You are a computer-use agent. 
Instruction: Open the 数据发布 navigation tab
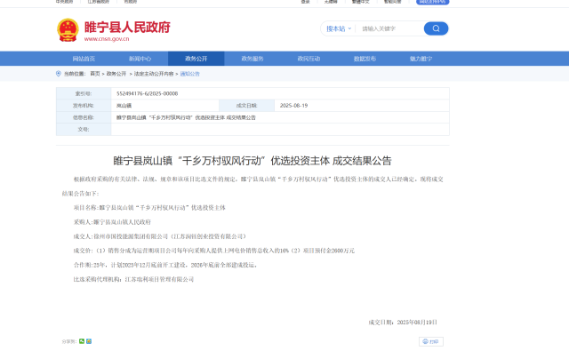click(365, 59)
